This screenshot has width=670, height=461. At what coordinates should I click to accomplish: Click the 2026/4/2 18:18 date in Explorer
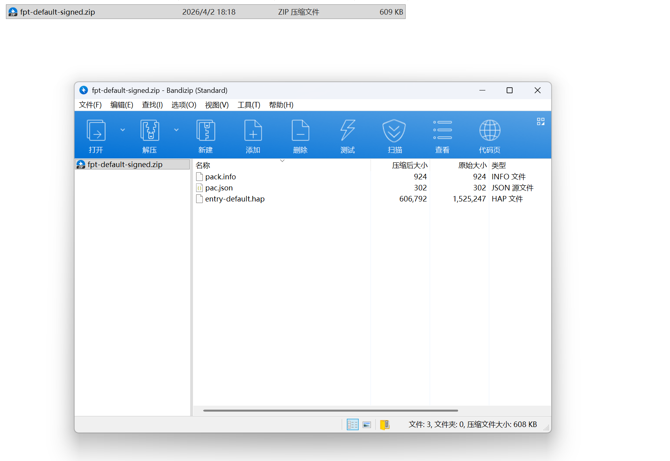[x=209, y=12]
